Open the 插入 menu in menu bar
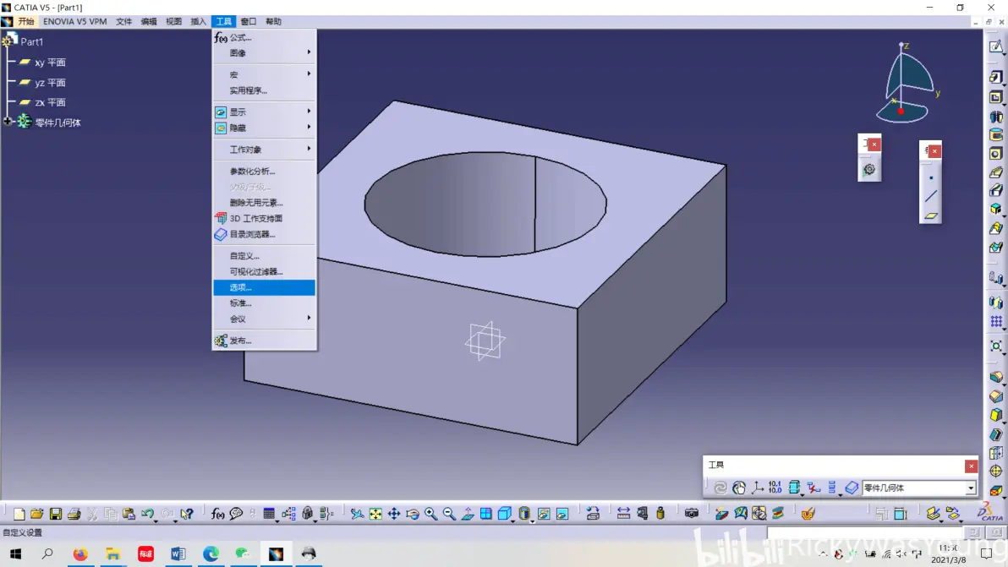The height and width of the screenshot is (567, 1008). tap(198, 21)
